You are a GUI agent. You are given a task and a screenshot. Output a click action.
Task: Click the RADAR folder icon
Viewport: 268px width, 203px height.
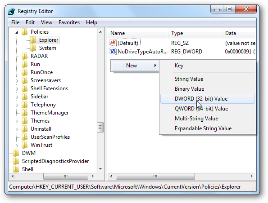[24, 56]
